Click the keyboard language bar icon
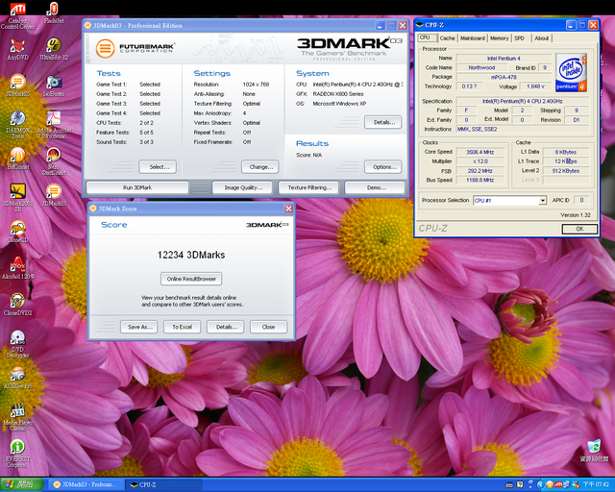This screenshot has height=492, width=615. [x=509, y=485]
